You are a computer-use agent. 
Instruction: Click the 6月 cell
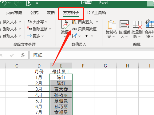[x=39, y=106]
